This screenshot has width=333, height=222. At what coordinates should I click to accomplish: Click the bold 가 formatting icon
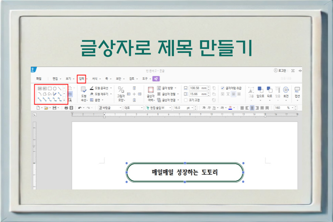point(204,108)
